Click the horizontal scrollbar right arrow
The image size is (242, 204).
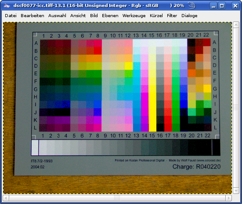pos(229,198)
